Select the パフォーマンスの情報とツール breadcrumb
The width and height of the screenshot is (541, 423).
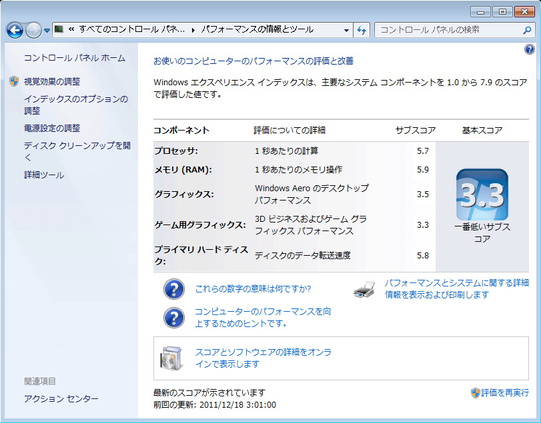(x=257, y=30)
